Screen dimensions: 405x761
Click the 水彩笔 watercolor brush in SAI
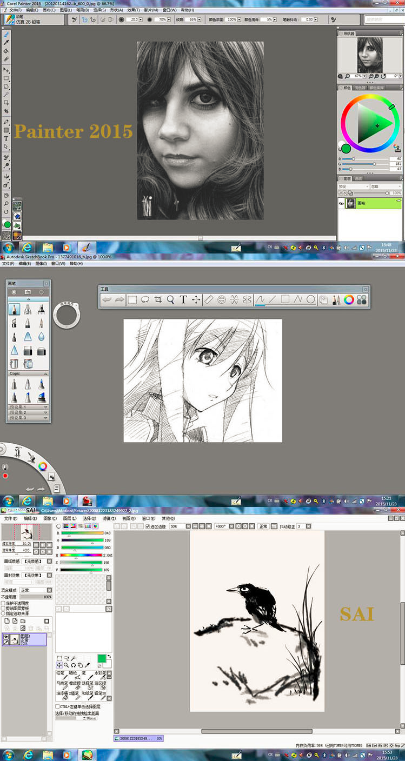[x=99, y=676]
